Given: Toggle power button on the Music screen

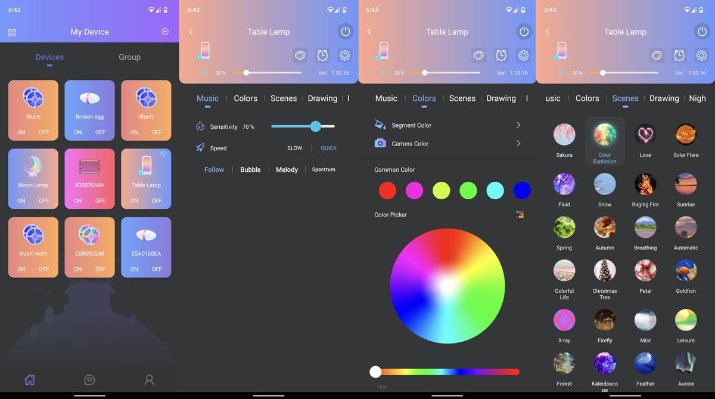Looking at the screenshot, I should 346,32.
